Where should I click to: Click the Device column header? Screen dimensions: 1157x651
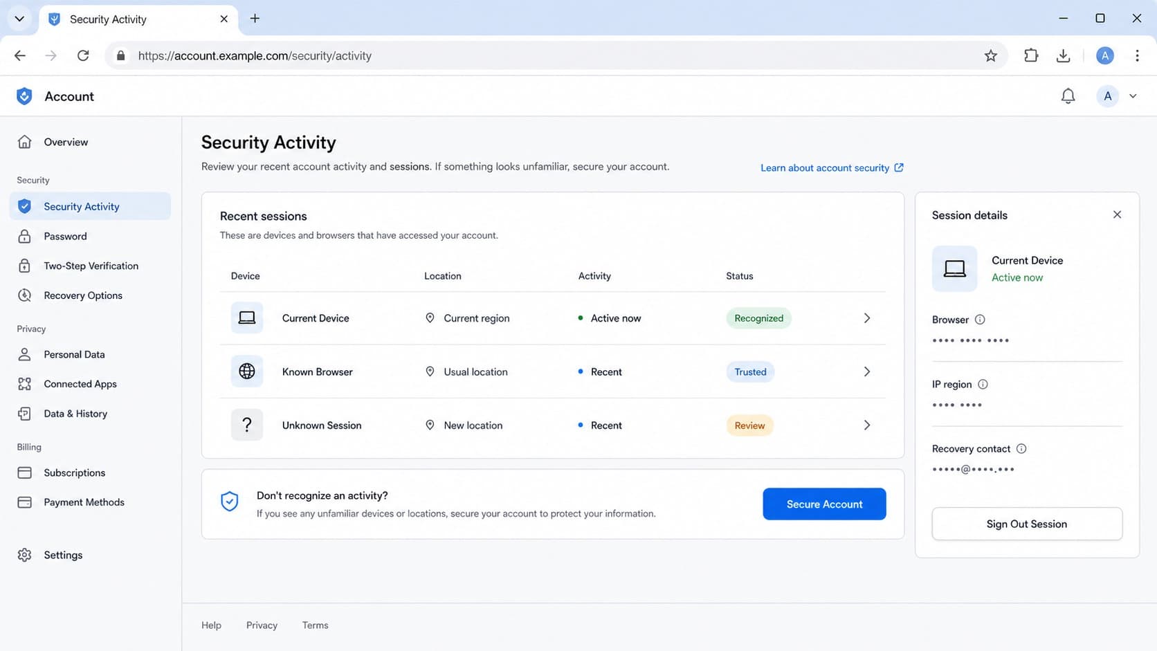245,275
